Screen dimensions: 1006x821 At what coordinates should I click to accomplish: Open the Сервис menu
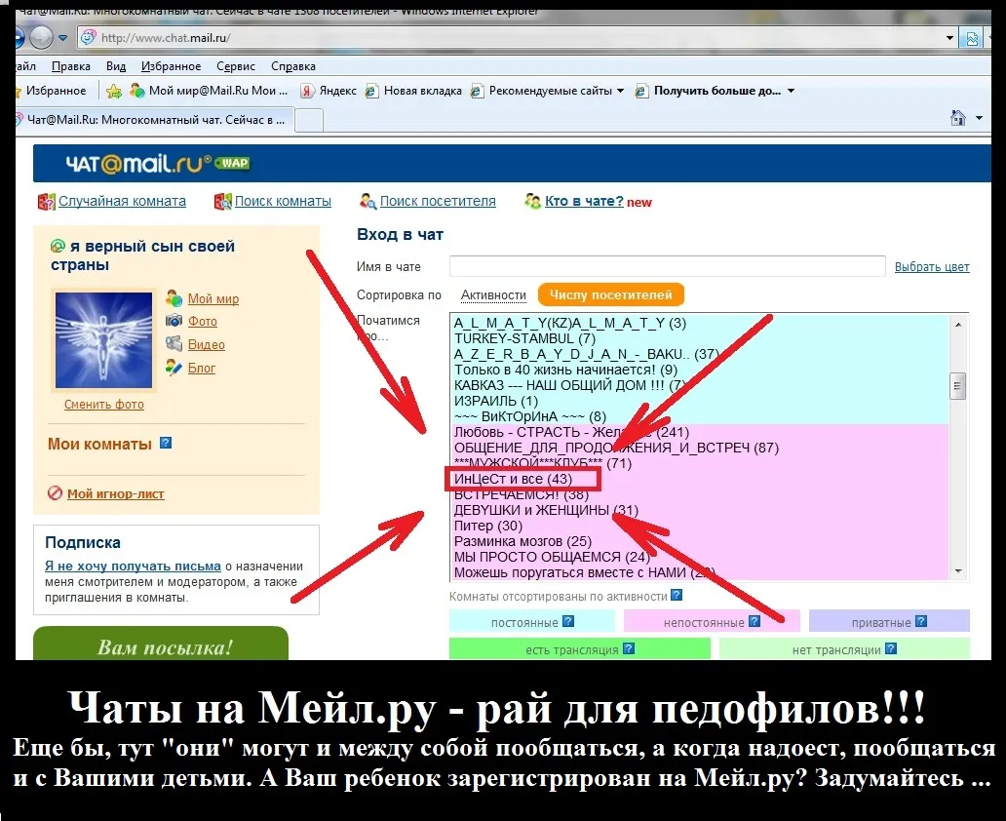coord(236,66)
